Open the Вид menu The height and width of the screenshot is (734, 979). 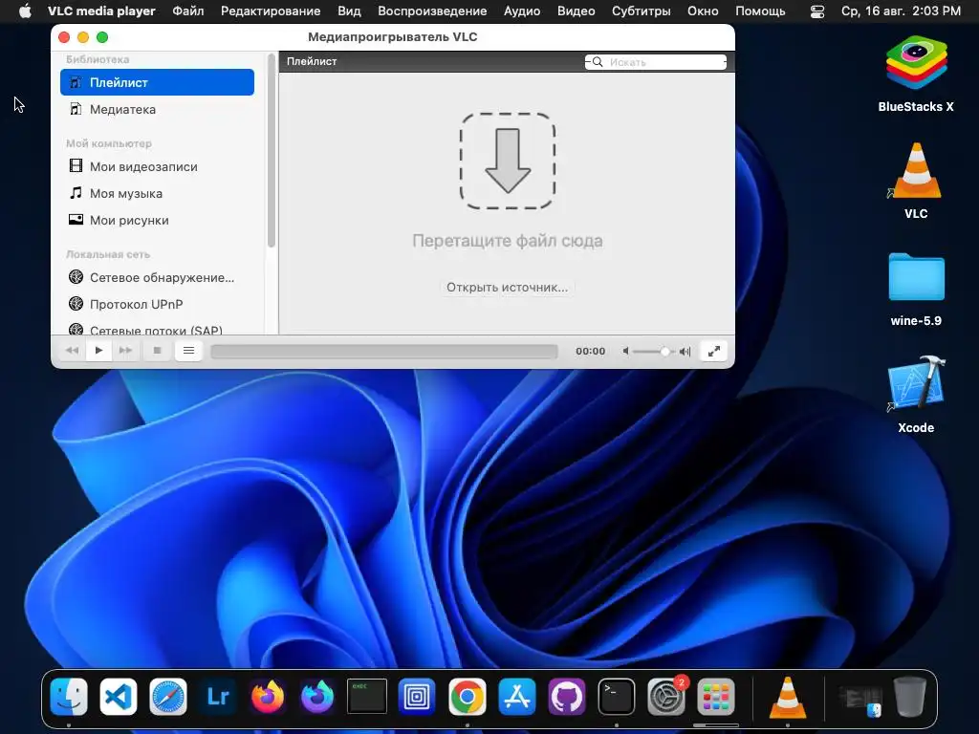coord(349,11)
